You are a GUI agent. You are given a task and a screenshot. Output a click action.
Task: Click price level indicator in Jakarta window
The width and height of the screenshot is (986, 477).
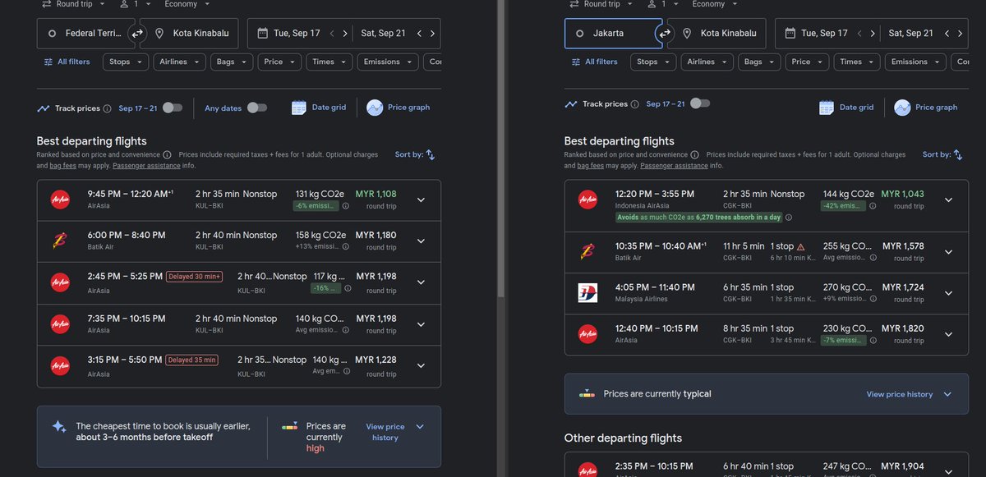[x=587, y=394]
